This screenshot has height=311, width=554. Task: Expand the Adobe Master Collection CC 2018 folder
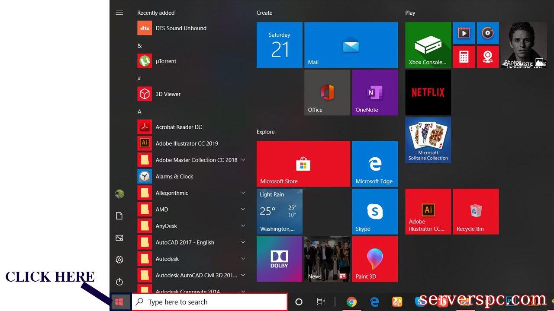(x=243, y=160)
